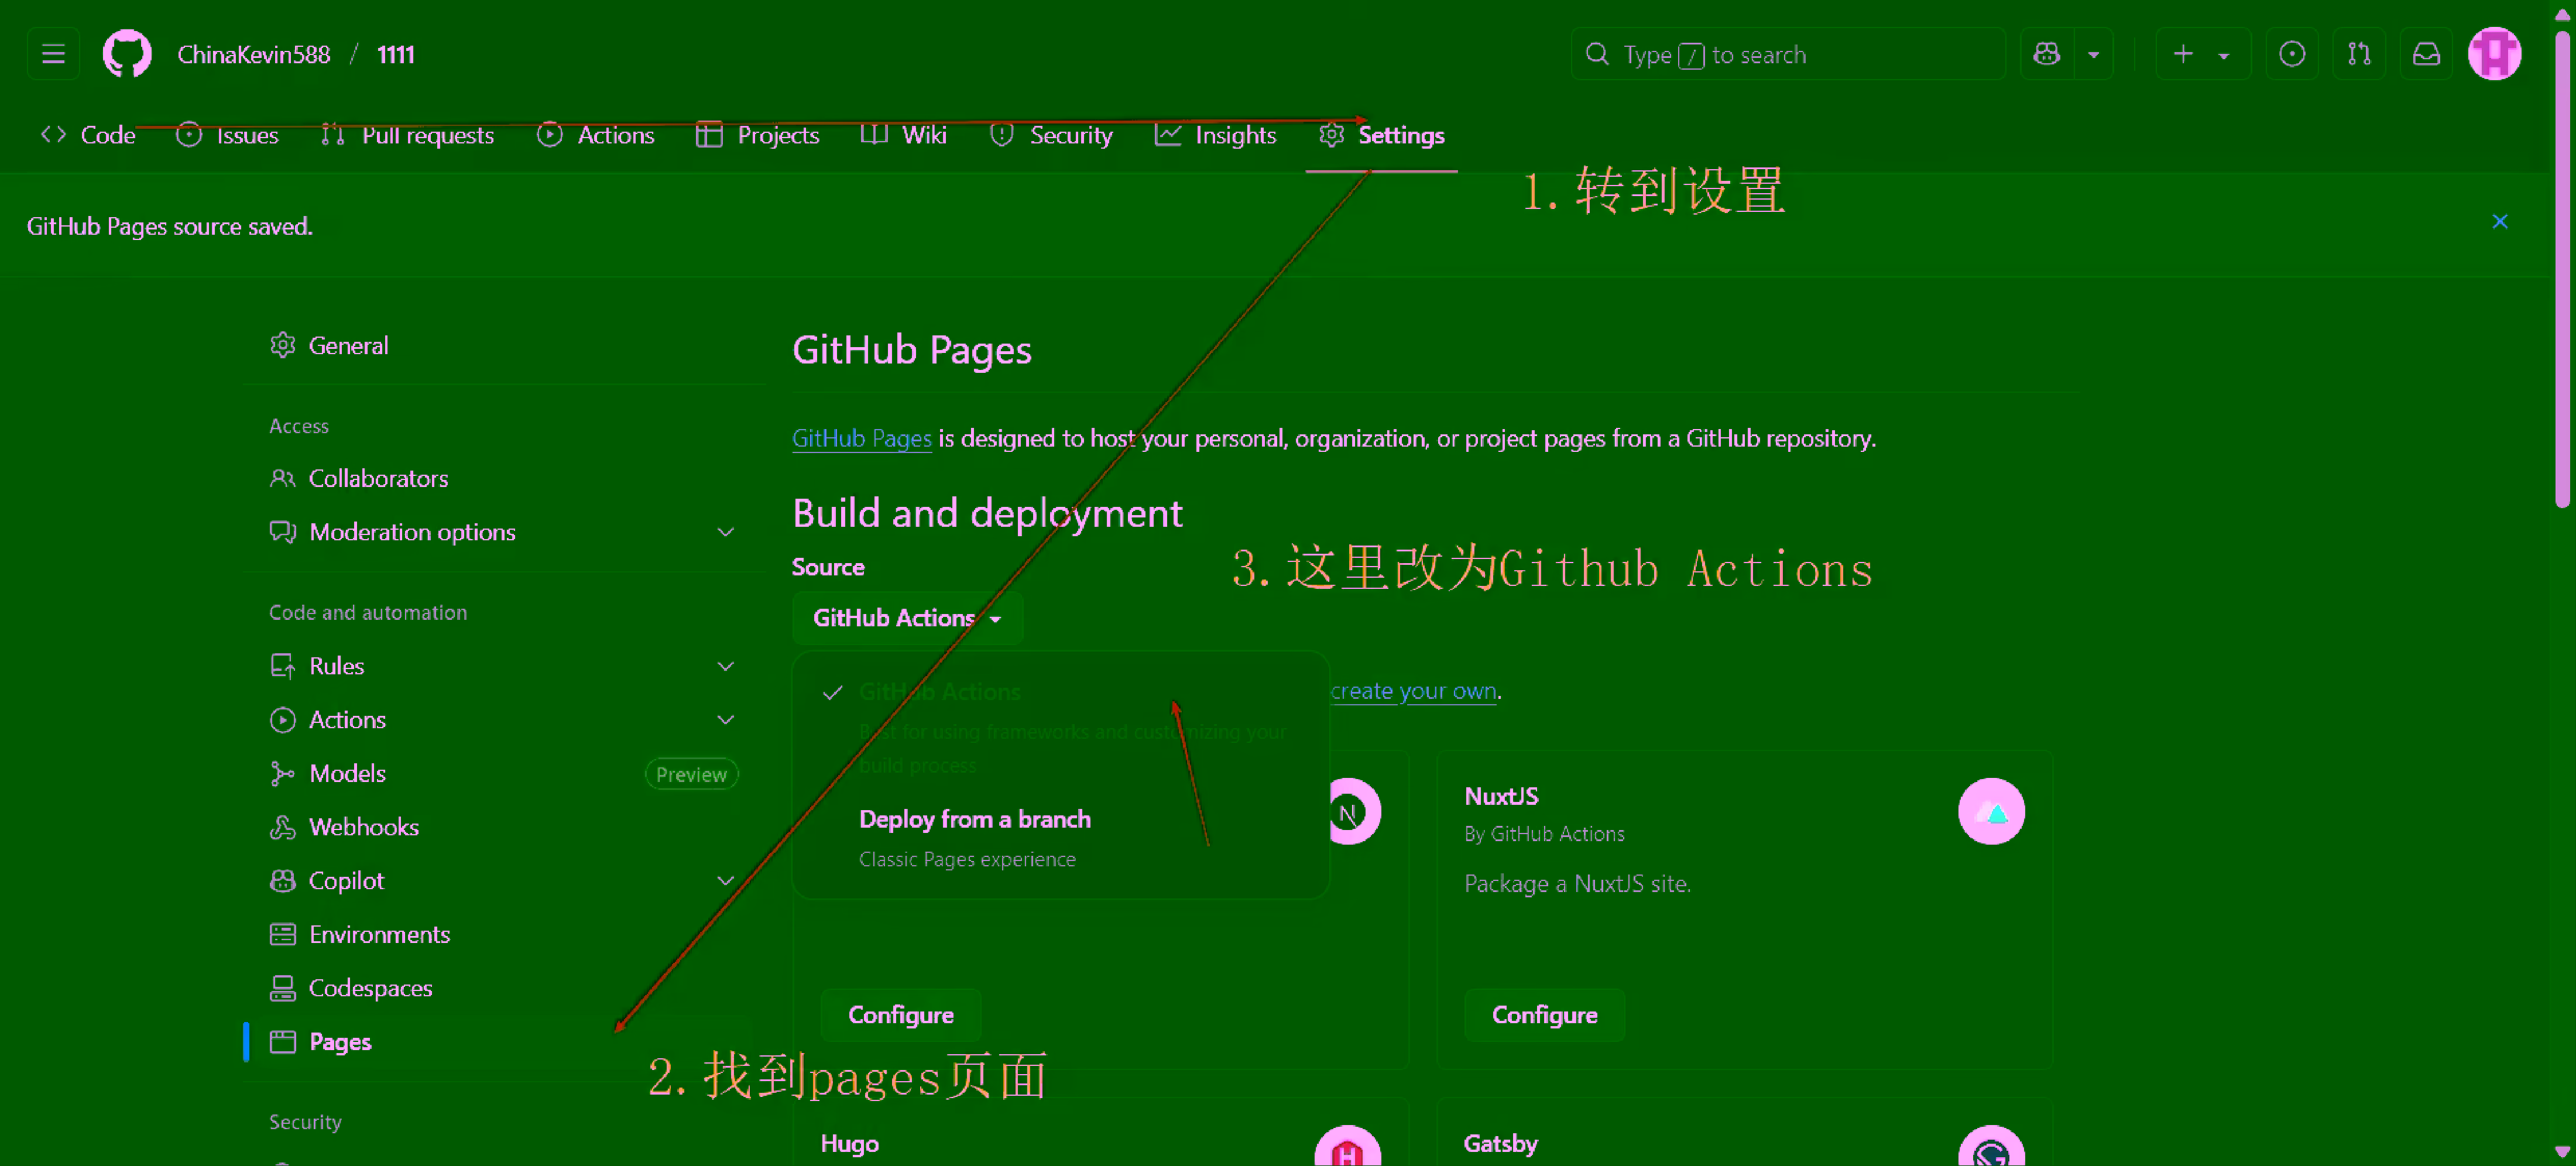The width and height of the screenshot is (2576, 1166).
Task: Switch to the Wiki tab
Action: [x=903, y=135]
